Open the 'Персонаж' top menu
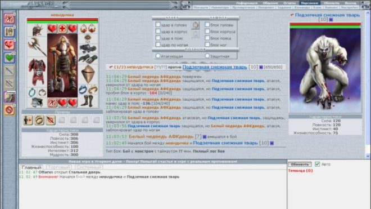371x209 pixels. pyautogui.click(x=310, y=3)
